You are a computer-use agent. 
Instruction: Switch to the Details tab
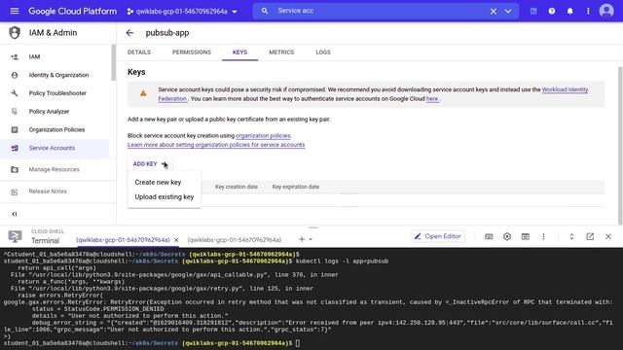coord(139,52)
